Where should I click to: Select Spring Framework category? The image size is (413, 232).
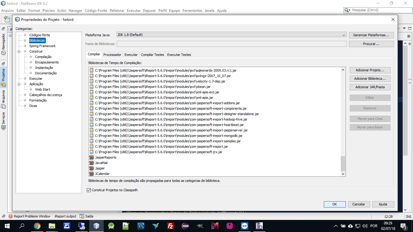coord(42,46)
